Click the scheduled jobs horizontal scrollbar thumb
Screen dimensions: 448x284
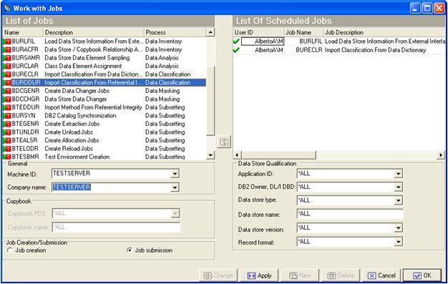point(278,155)
